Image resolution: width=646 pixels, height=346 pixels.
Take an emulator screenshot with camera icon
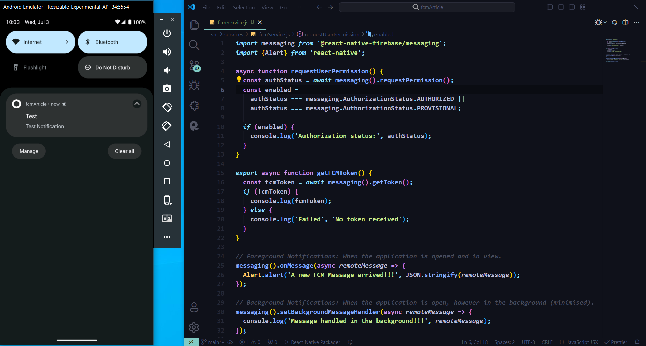167,89
